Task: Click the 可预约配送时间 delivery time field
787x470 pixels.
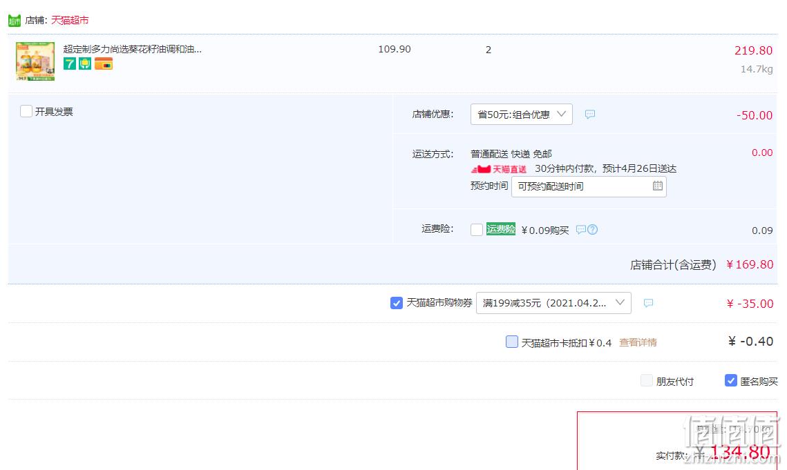Action: pyautogui.click(x=589, y=186)
